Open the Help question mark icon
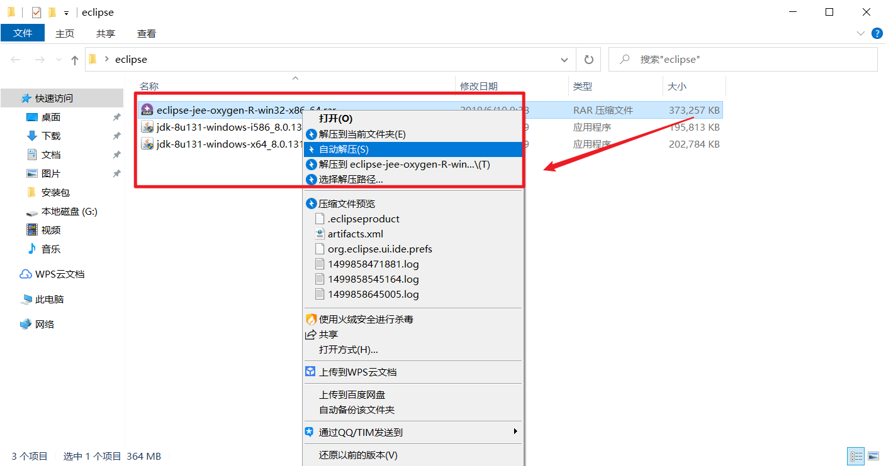 coord(876,33)
